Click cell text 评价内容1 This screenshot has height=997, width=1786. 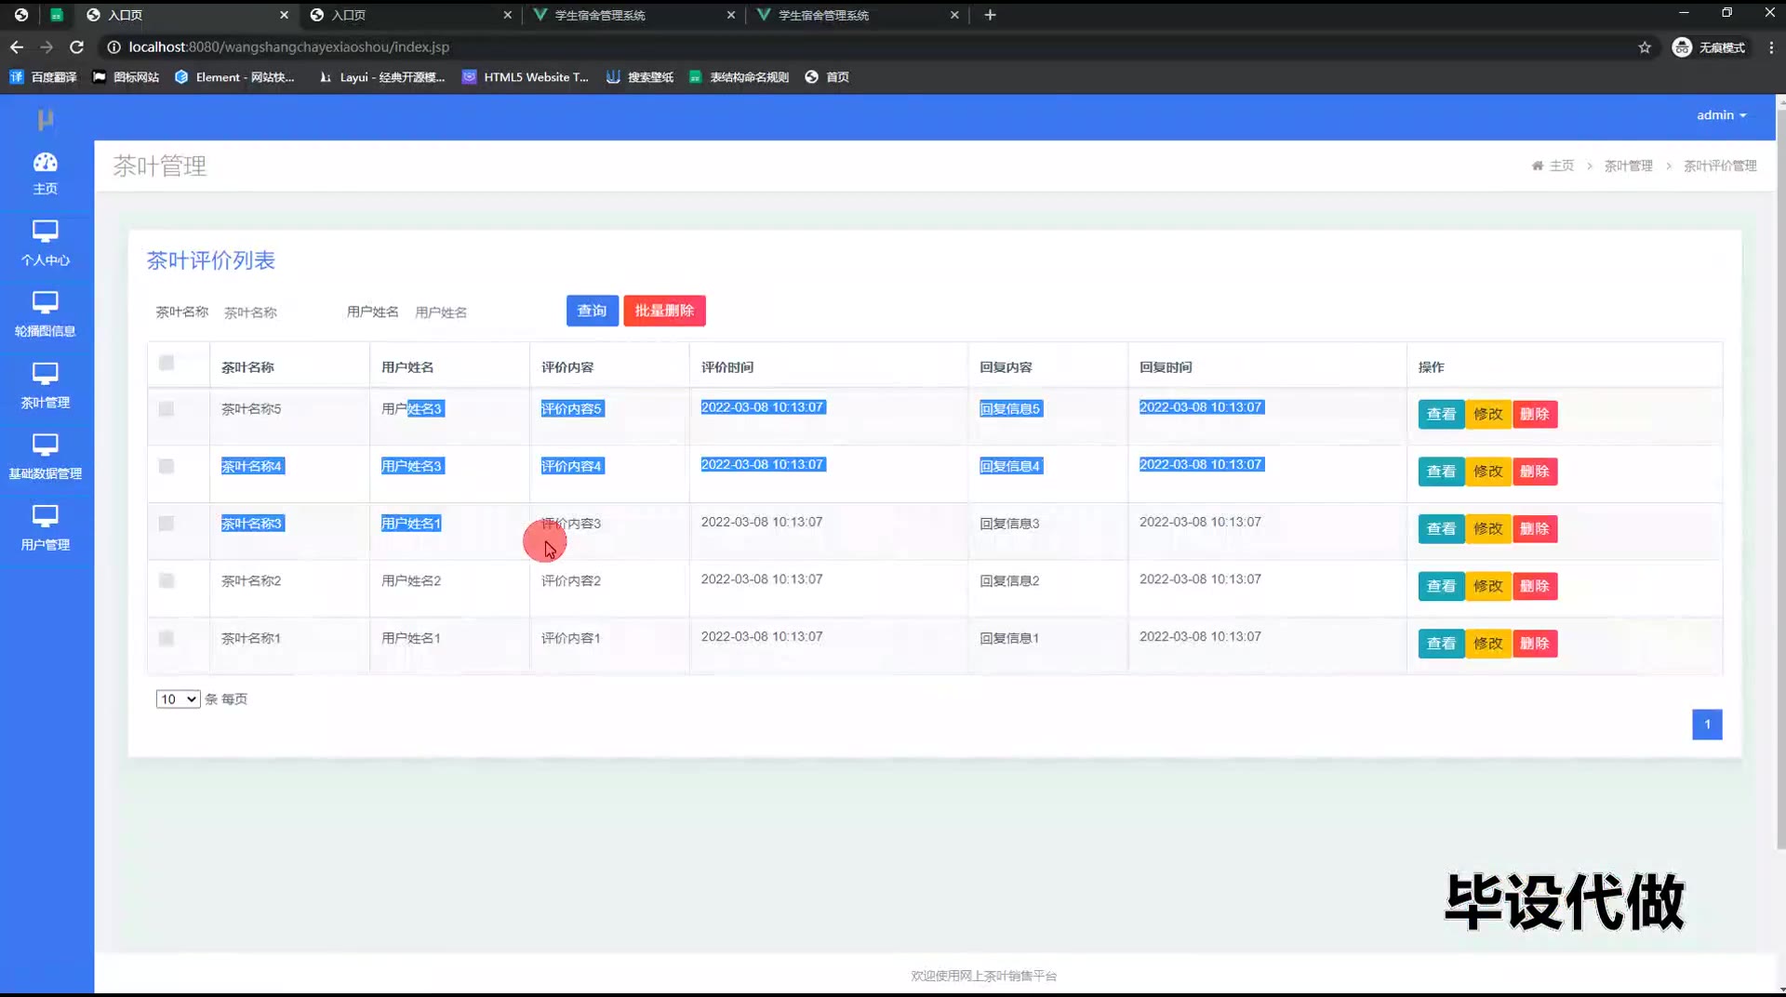pyautogui.click(x=571, y=638)
